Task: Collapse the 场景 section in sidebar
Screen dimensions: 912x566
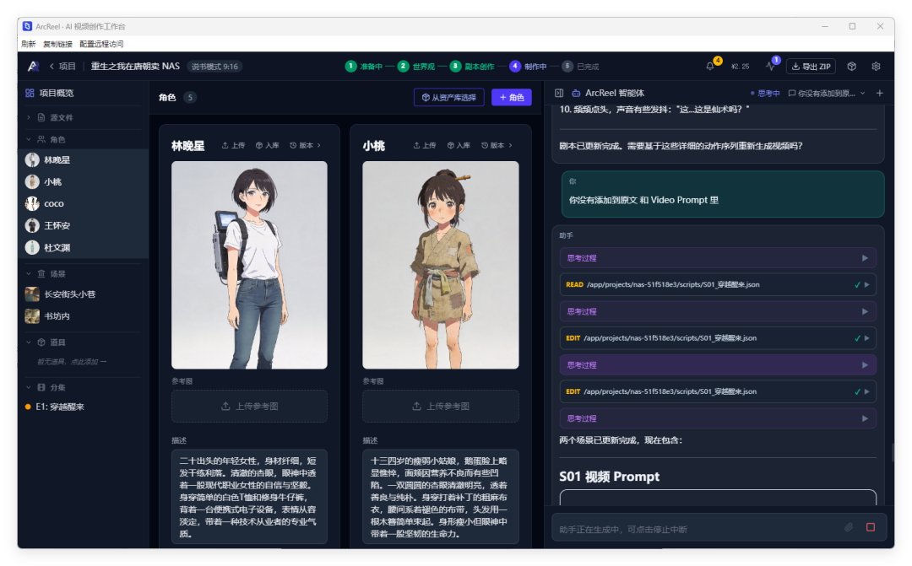Action: pyautogui.click(x=83, y=273)
